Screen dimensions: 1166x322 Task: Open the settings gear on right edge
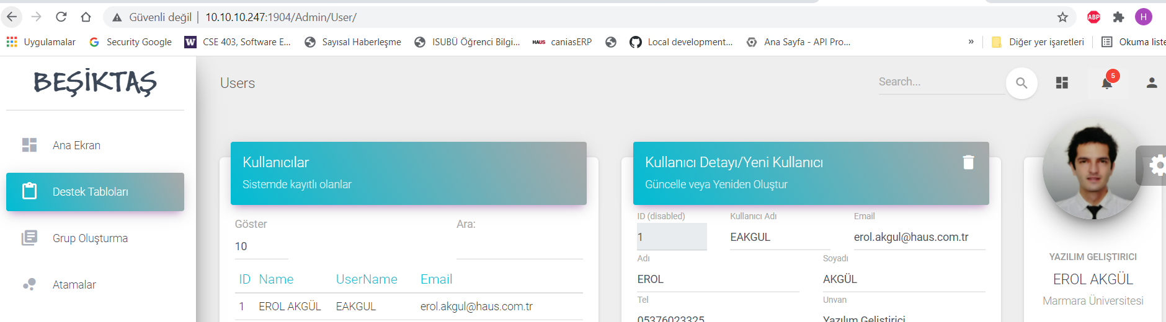pos(1156,165)
